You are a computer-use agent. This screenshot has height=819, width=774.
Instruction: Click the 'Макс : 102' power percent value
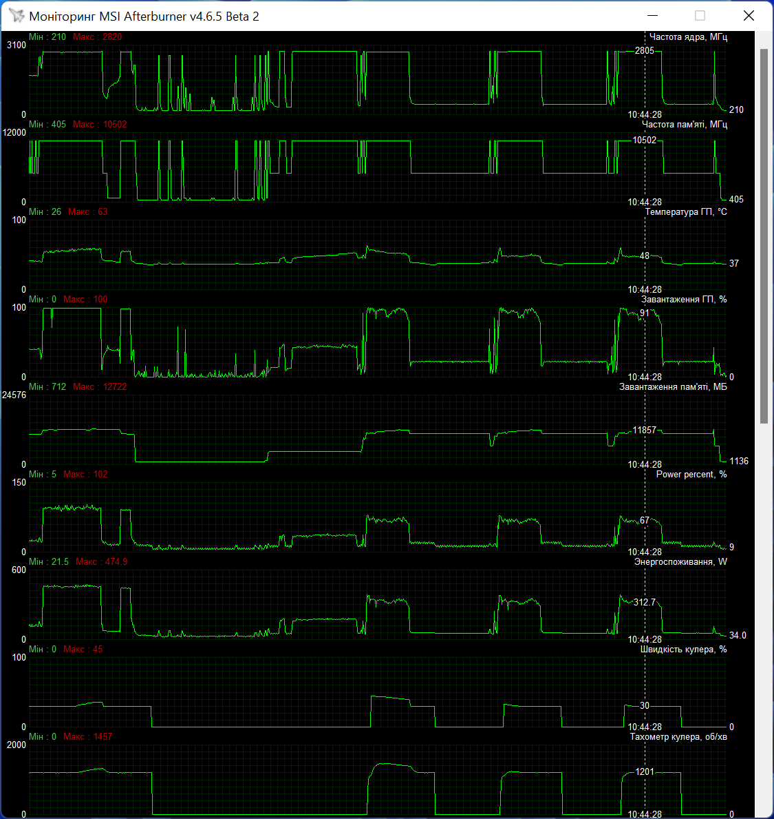85,475
